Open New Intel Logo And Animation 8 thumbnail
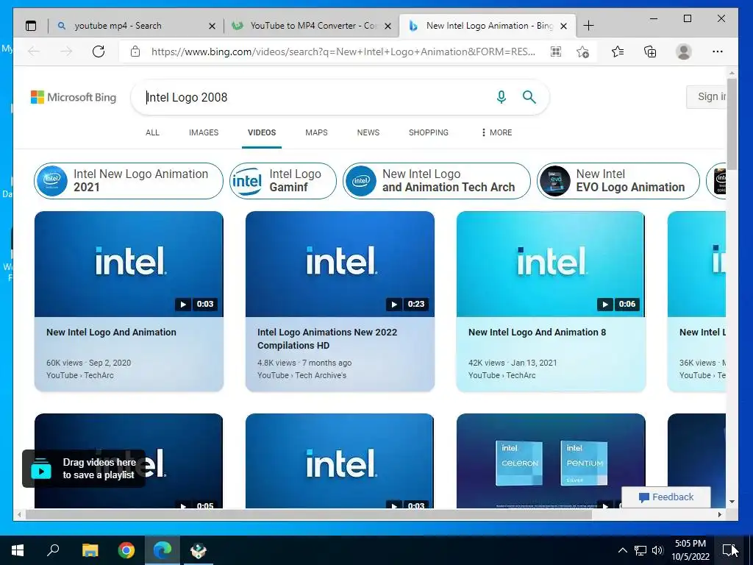Image resolution: width=753 pixels, height=565 pixels. [551, 264]
